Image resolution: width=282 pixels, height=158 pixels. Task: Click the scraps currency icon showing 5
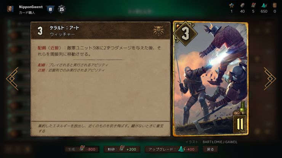coord(253,5)
